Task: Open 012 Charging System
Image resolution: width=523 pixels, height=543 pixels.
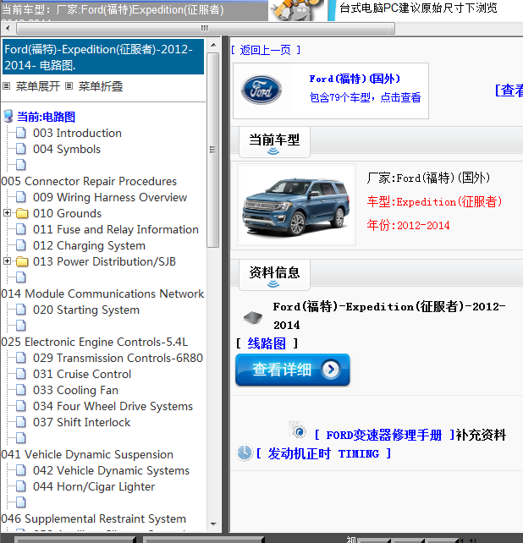Action: tap(89, 245)
